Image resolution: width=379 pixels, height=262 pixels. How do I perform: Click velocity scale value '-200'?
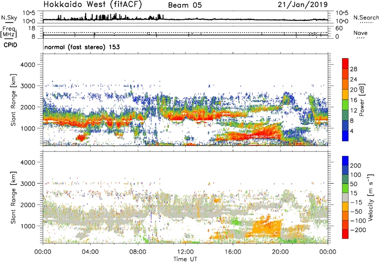click(x=358, y=230)
